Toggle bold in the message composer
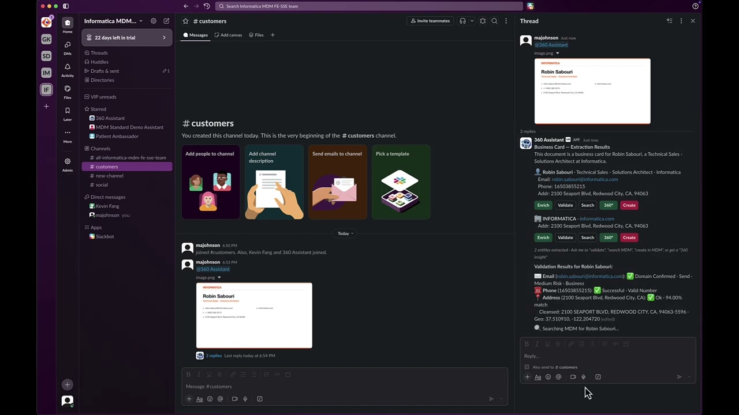 pos(188,375)
